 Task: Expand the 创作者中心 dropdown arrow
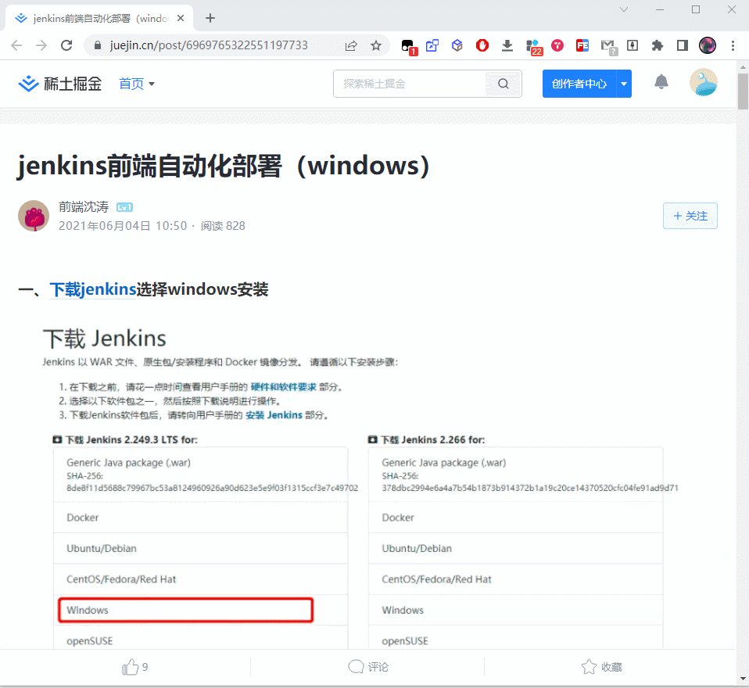click(x=624, y=84)
